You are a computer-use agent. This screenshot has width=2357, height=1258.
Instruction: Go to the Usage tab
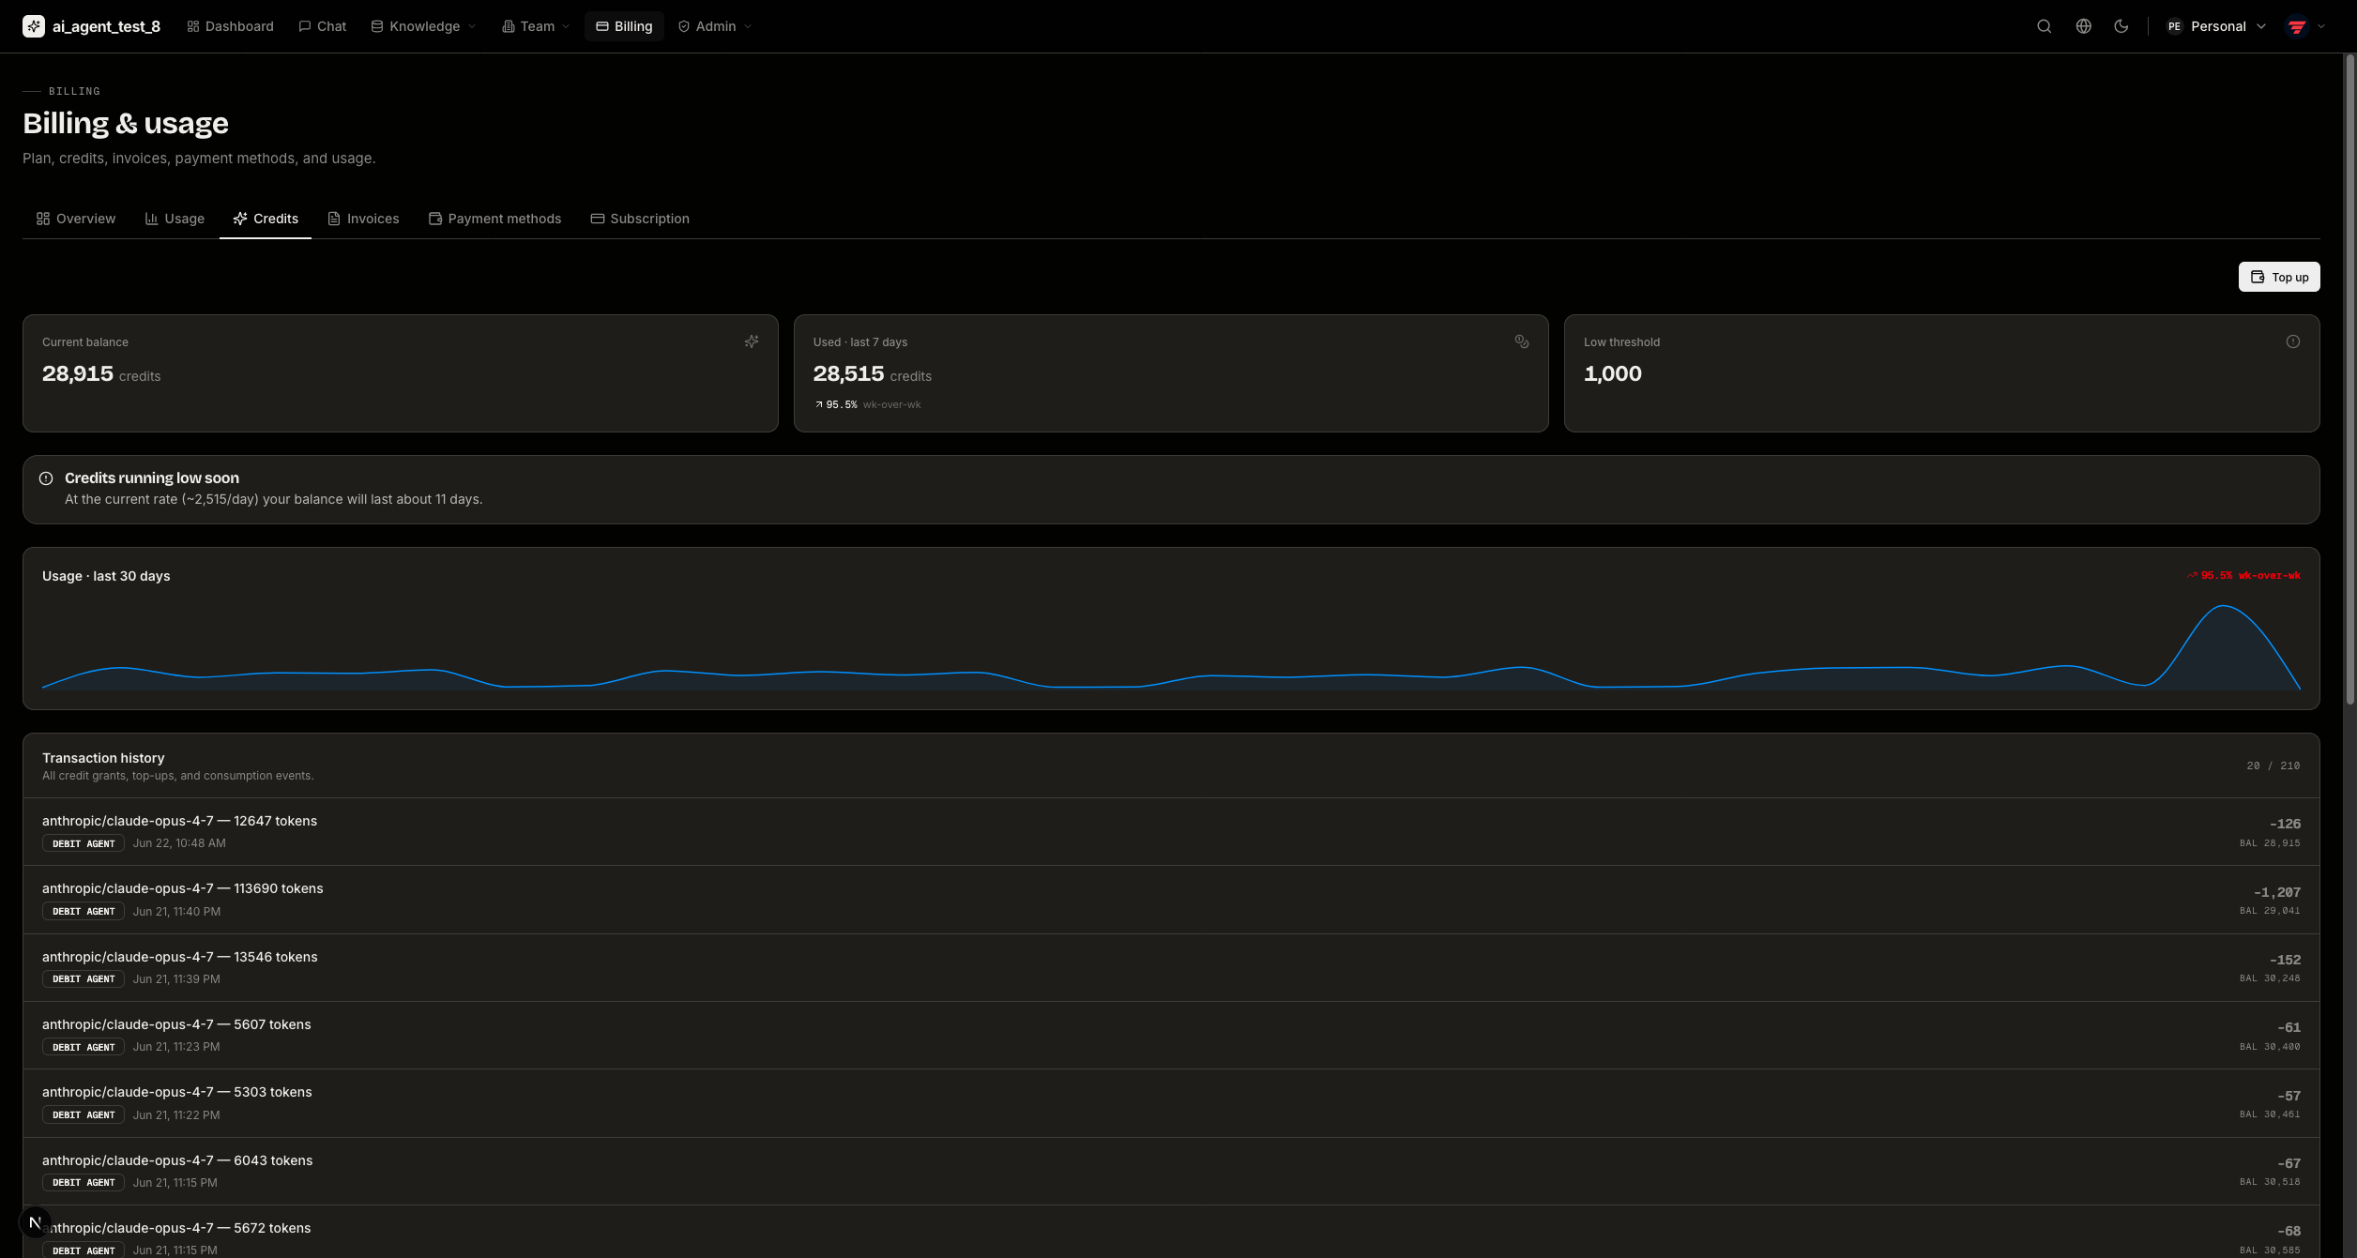coord(175,219)
